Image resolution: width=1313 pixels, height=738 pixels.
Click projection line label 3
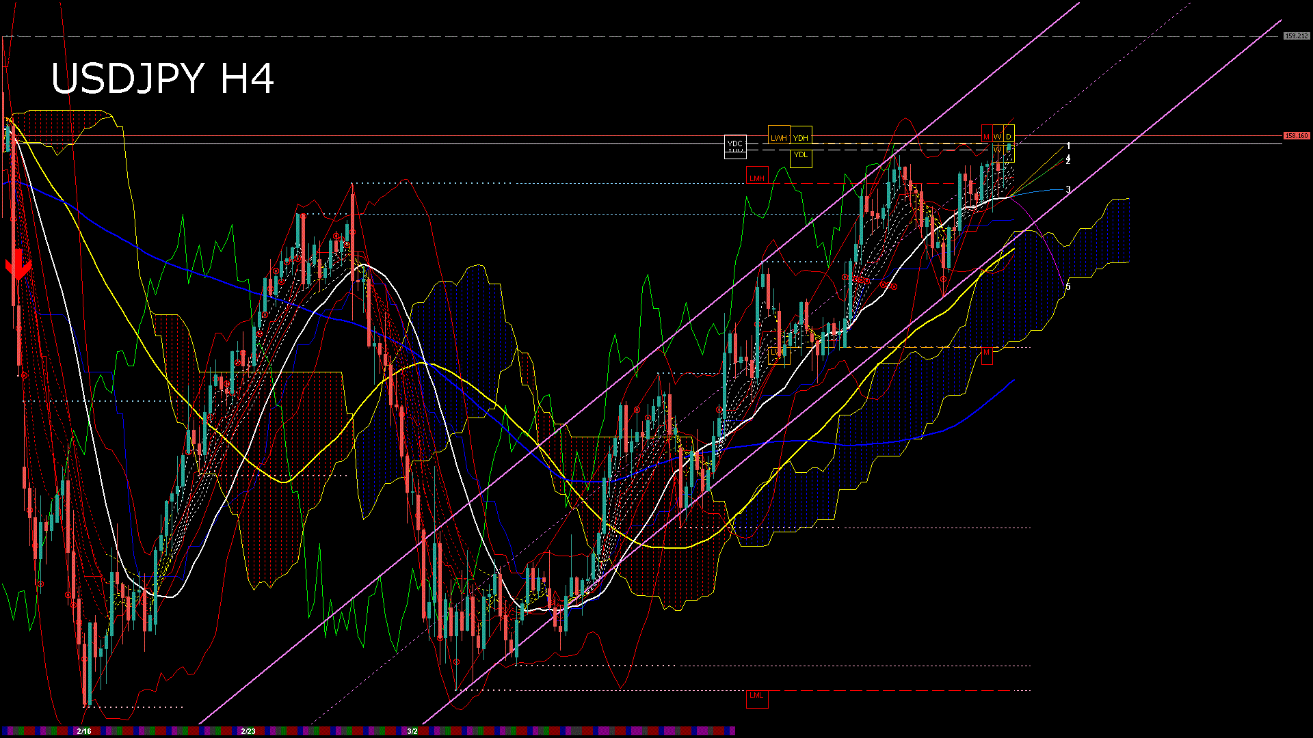1068,189
